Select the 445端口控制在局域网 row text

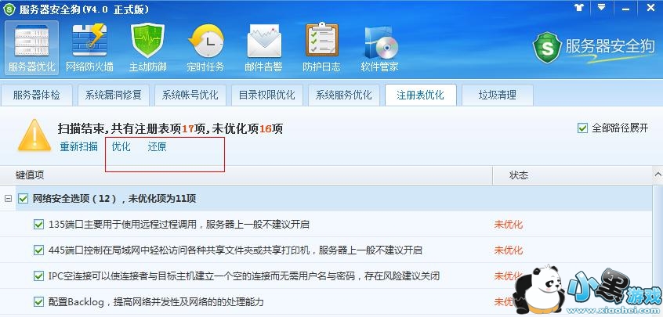point(236,250)
